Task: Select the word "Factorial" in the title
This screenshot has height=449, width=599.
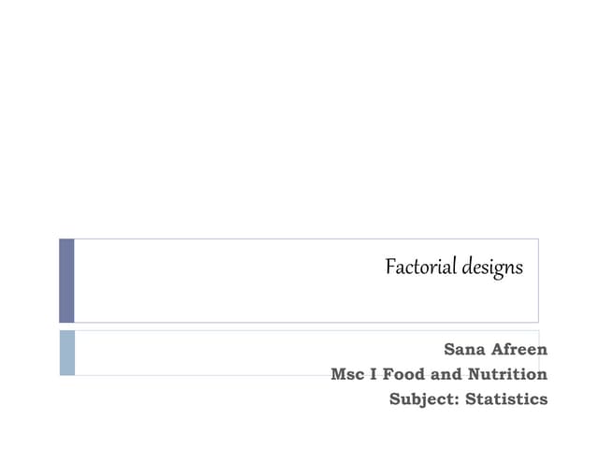Action: tap(420, 268)
